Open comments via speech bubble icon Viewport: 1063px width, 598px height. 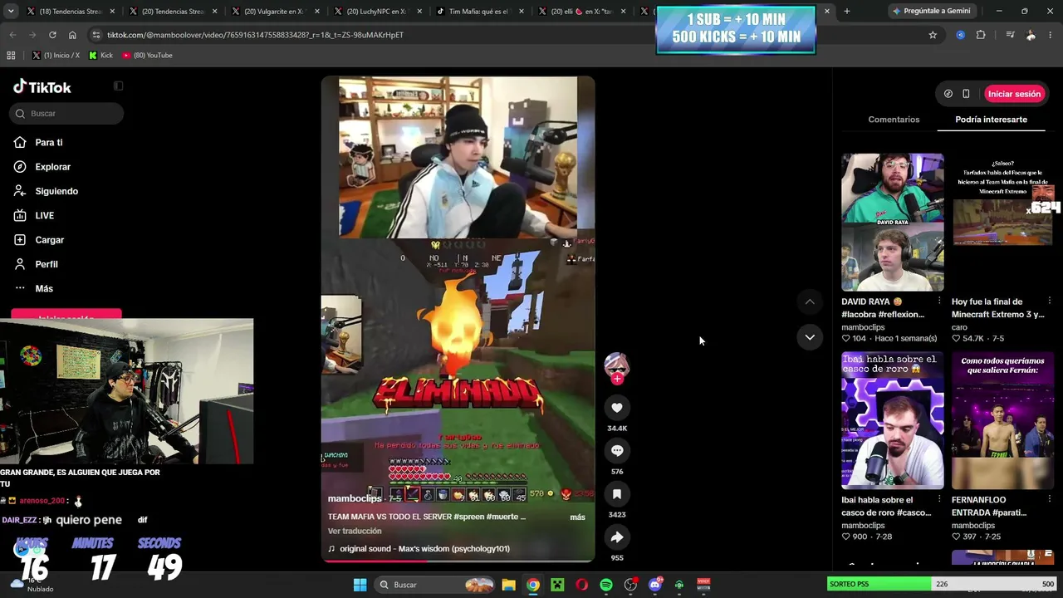point(617,451)
